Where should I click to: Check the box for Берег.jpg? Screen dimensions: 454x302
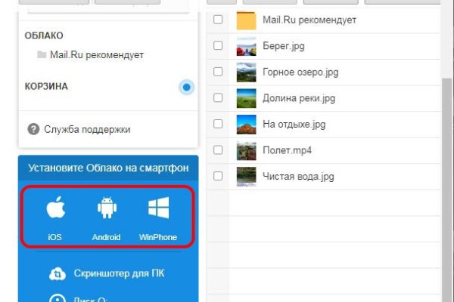click(x=218, y=46)
